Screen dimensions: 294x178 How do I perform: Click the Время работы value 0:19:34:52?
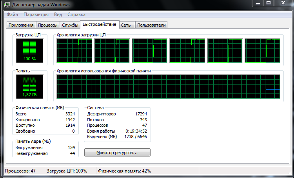(136, 131)
